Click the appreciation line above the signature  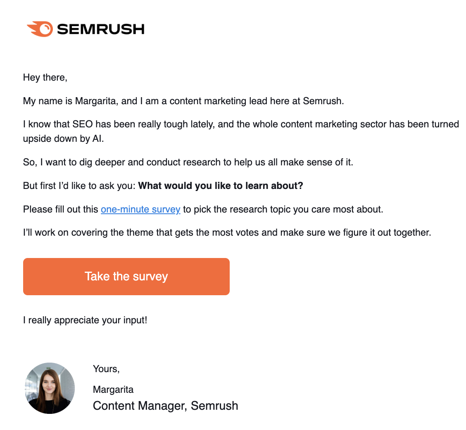point(86,320)
